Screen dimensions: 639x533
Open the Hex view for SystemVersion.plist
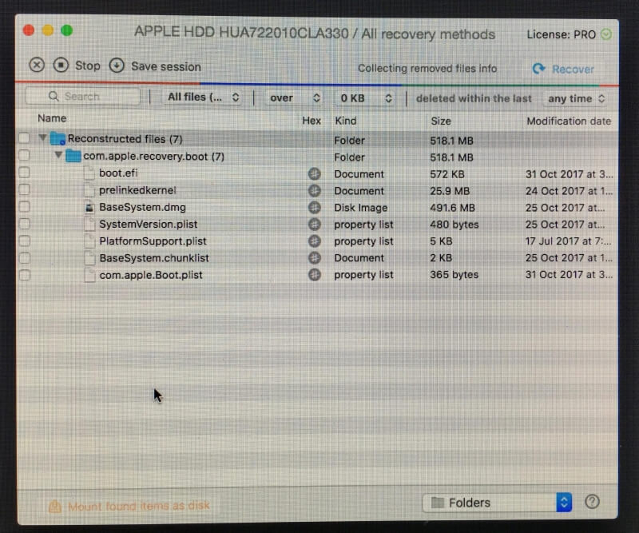(x=314, y=225)
